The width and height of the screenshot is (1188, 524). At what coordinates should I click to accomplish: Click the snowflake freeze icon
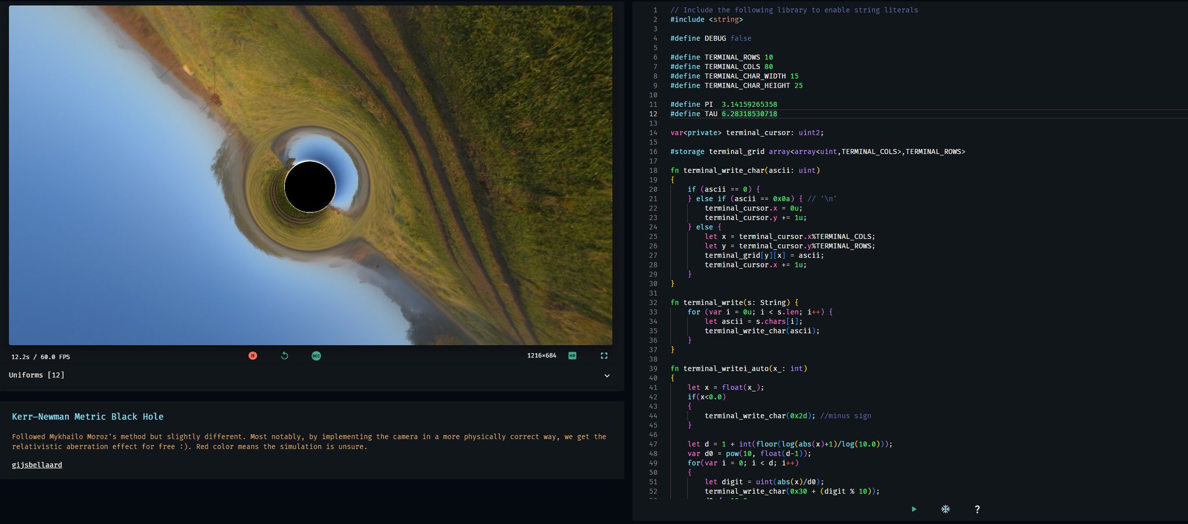946,509
